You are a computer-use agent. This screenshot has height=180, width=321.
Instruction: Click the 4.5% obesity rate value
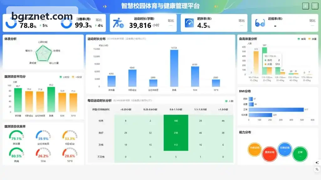204,26
